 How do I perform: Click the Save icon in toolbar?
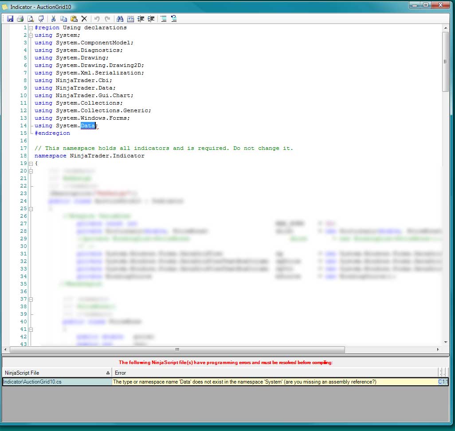coord(10,19)
